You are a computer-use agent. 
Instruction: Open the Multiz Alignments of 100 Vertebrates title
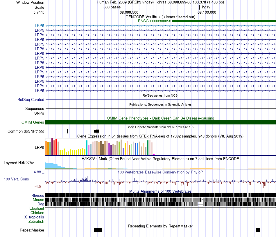coord(160,191)
